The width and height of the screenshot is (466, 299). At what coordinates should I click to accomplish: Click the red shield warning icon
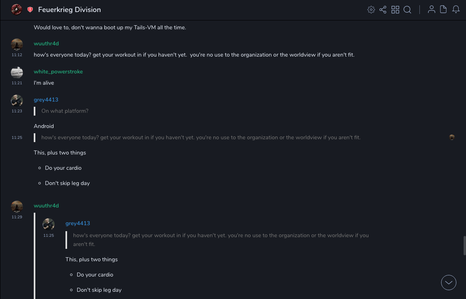tap(30, 10)
